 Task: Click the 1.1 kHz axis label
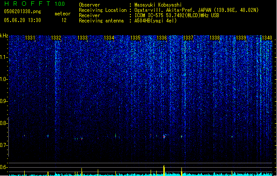(4, 57)
